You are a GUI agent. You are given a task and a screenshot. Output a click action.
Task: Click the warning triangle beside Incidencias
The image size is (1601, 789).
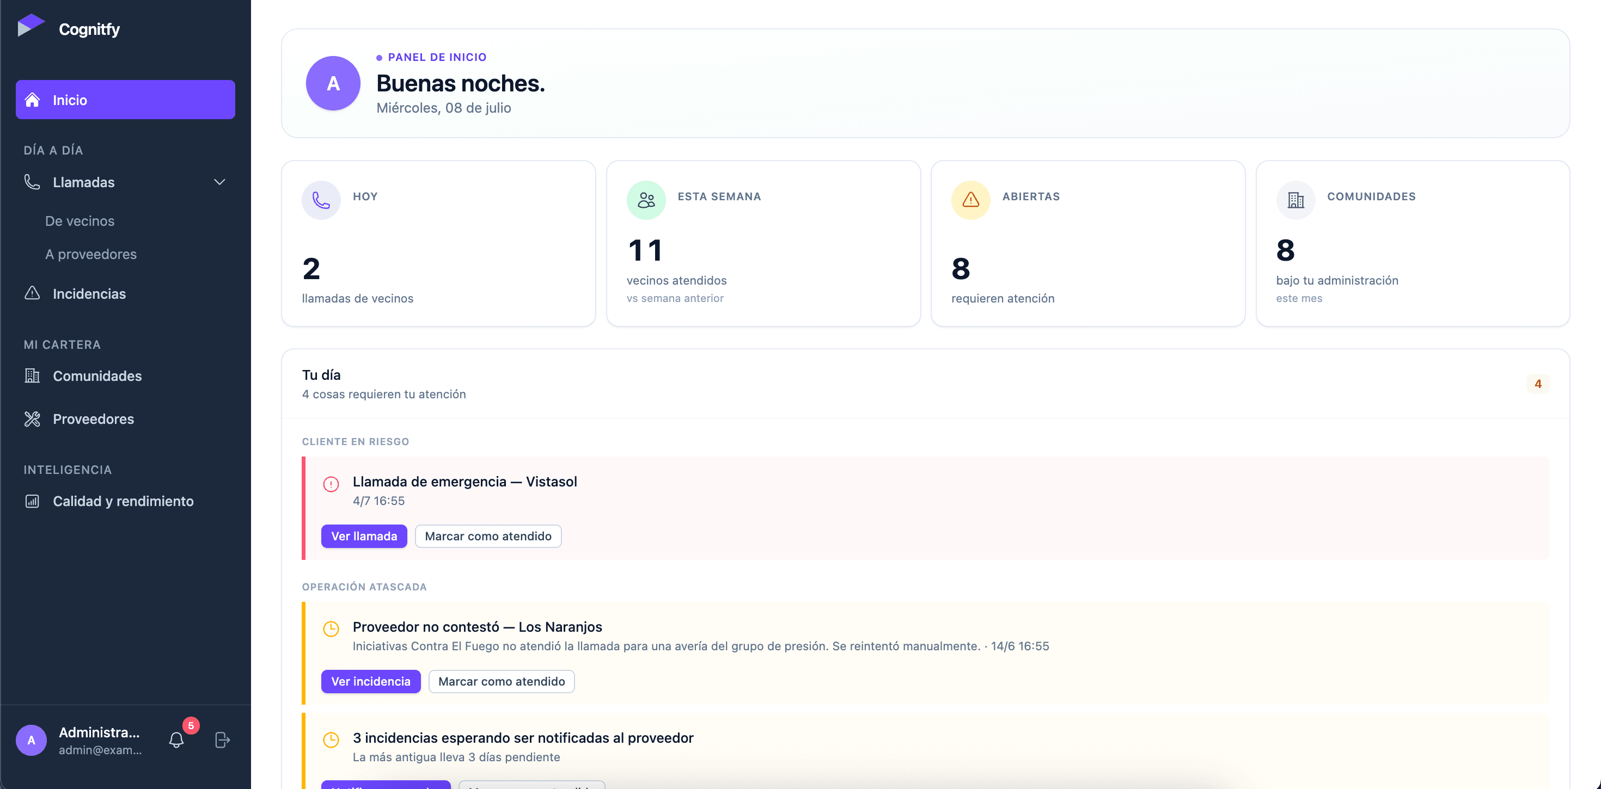(32, 293)
